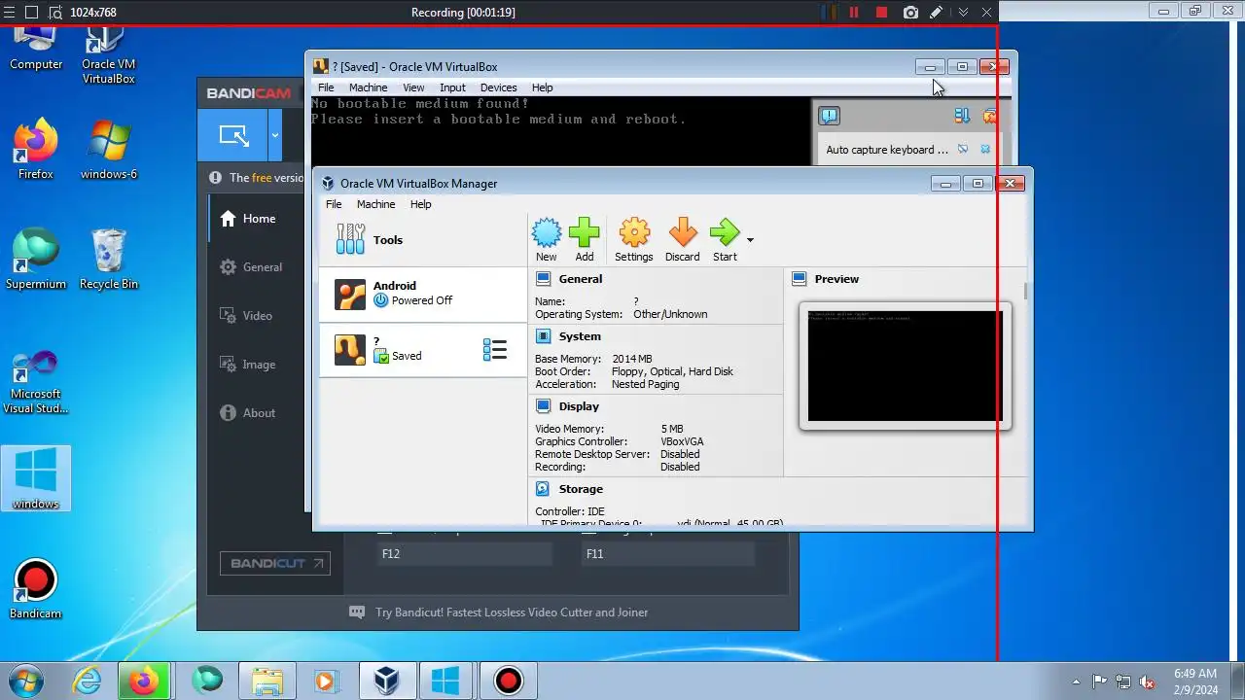Collapse recording bar with double chevron
The height and width of the screenshot is (700, 1245).
pyautogui.click(x=963, y=13)
